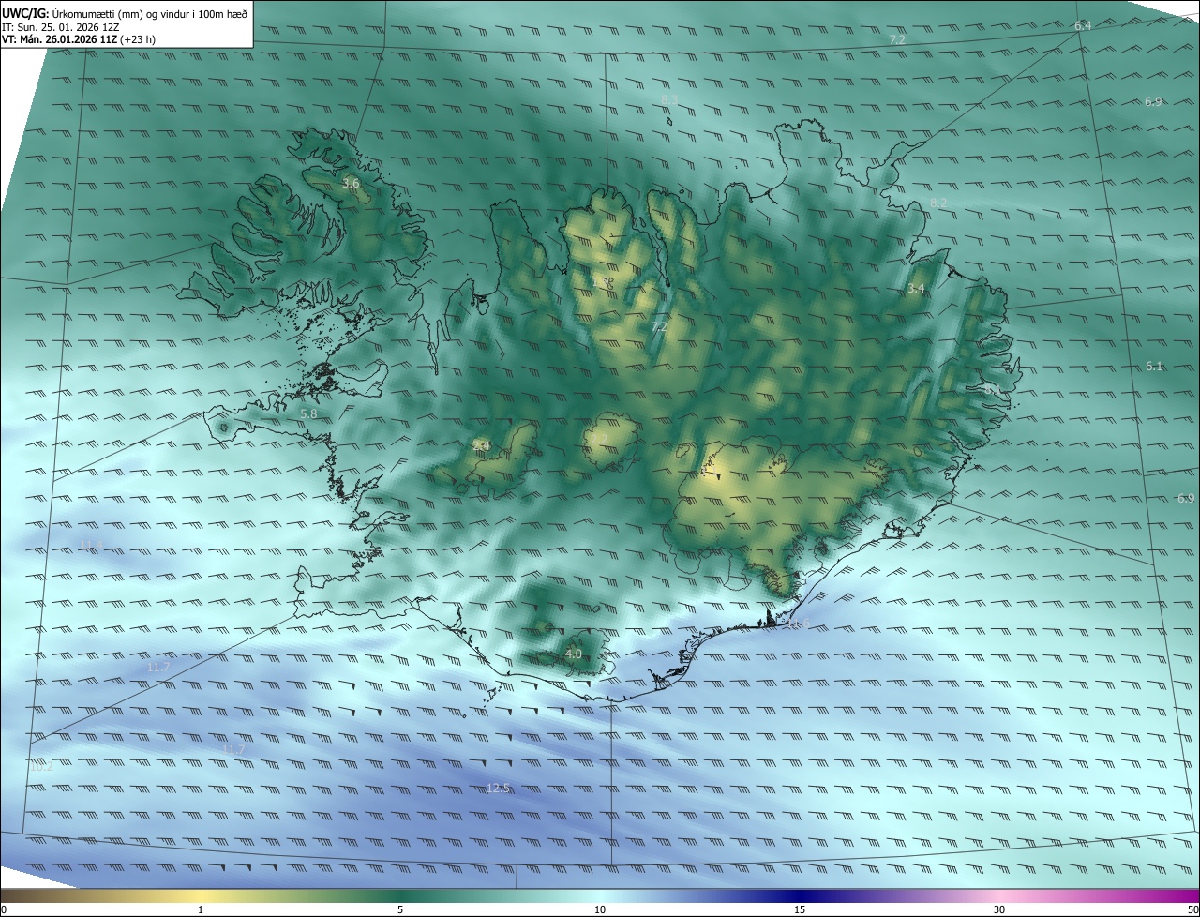
Task: Select the 7.2 label in the northern fjord
Action: click(659, 326)
